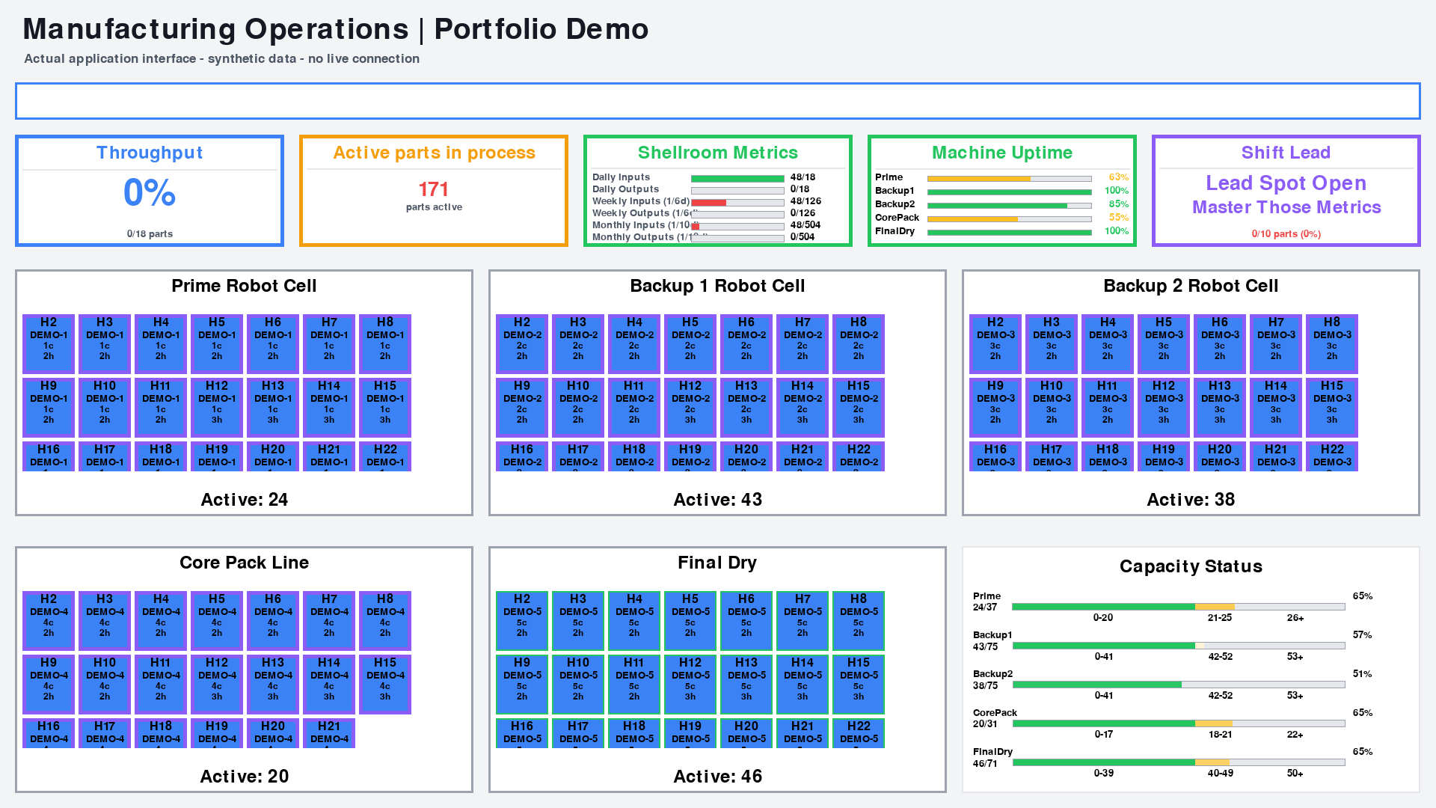Select tile H2 in Prime Robot Cell

(49, 344)
